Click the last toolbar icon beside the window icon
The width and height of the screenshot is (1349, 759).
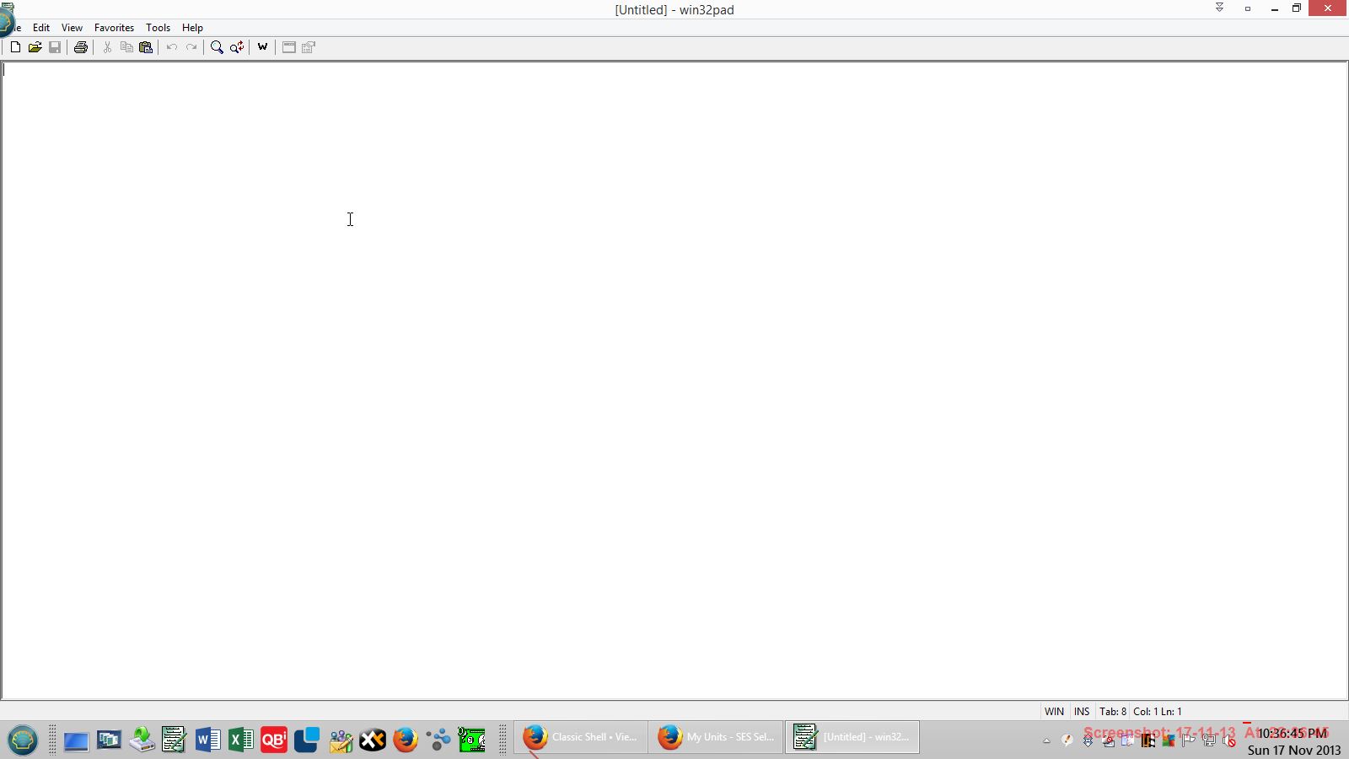tap(309, 47)
